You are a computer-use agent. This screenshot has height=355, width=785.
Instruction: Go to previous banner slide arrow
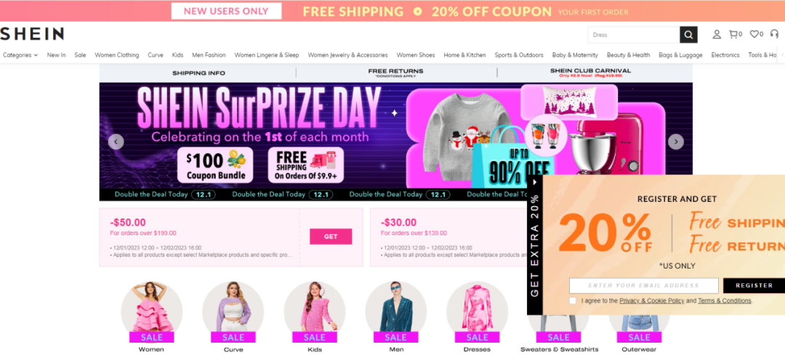[x=116, y=142]
